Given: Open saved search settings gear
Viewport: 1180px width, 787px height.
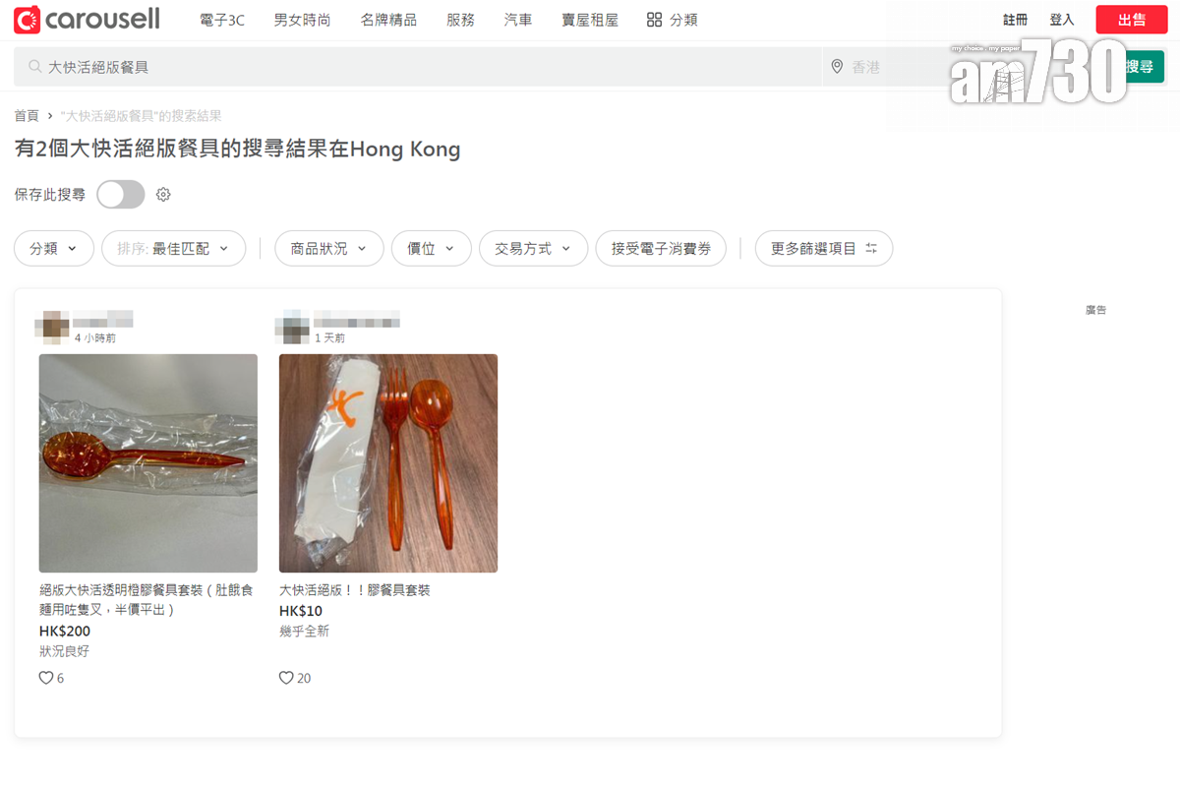Looking at the screenshot, I should tap(163, 195).
